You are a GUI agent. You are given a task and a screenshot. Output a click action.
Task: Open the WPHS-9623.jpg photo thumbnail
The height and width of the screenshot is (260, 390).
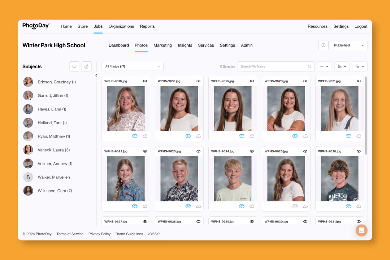click(179, 179)
